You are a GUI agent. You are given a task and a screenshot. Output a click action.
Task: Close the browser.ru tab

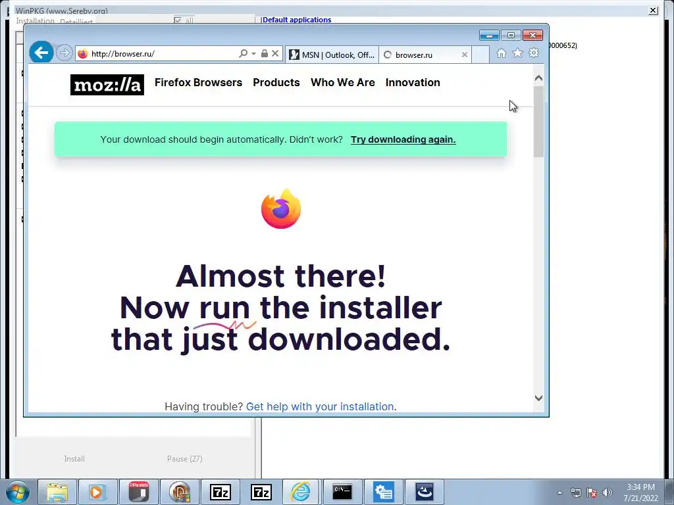click(x=465, y=55)
